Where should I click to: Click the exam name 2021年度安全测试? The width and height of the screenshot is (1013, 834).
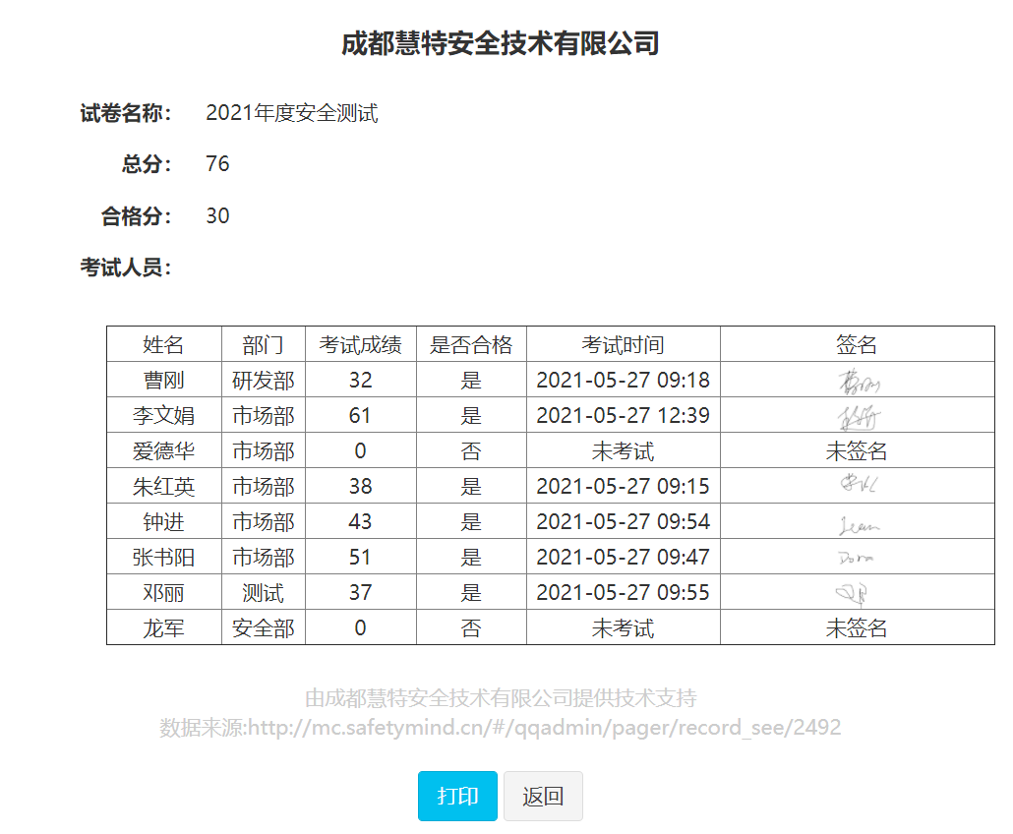292,113
